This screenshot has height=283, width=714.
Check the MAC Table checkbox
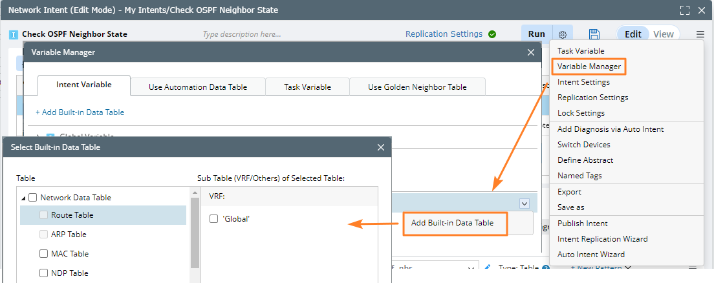click(x=44, y=254)
